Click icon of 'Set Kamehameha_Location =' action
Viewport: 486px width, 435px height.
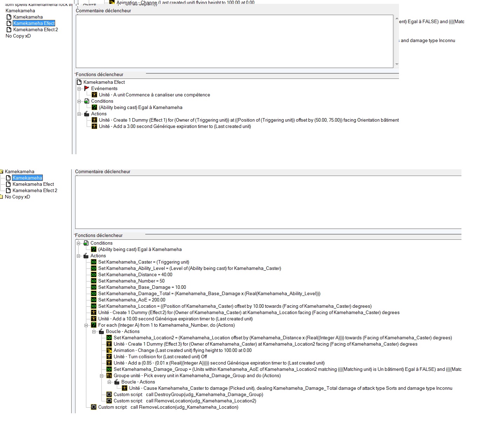point(94,306)
